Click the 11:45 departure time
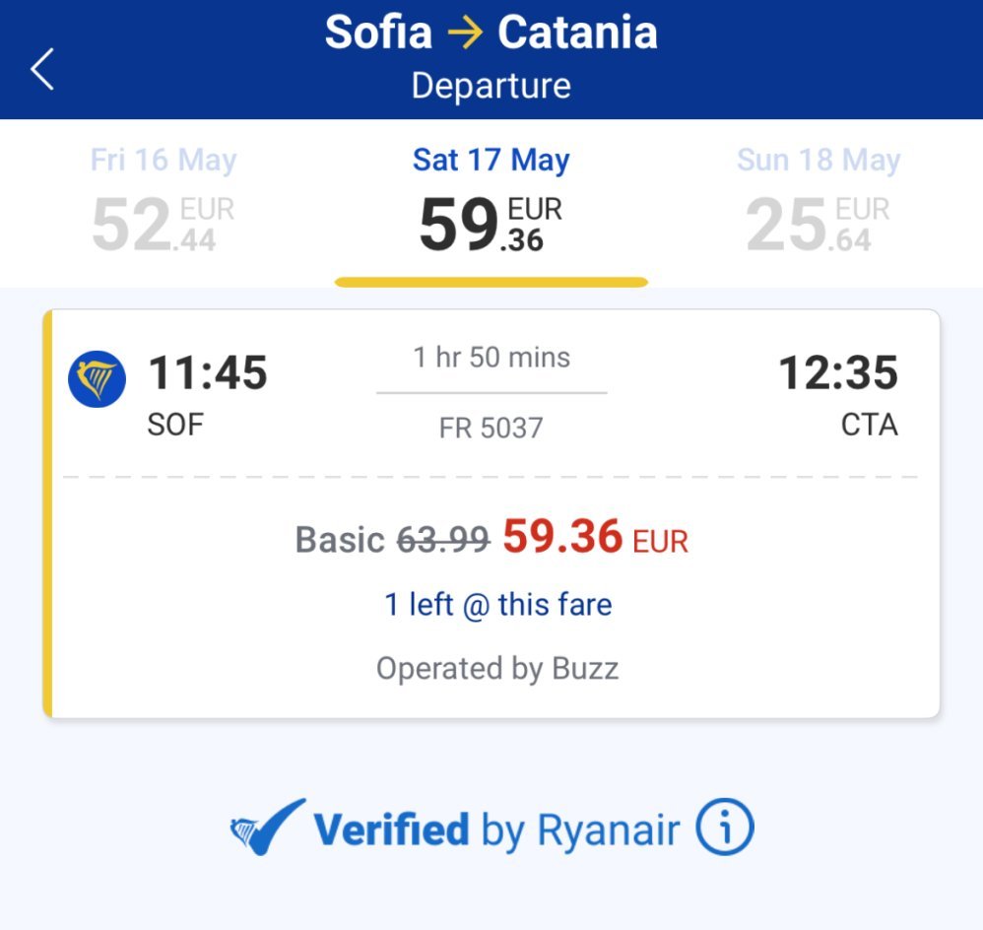Viewport: 983px width, 930px height. [x=208, y=373]
